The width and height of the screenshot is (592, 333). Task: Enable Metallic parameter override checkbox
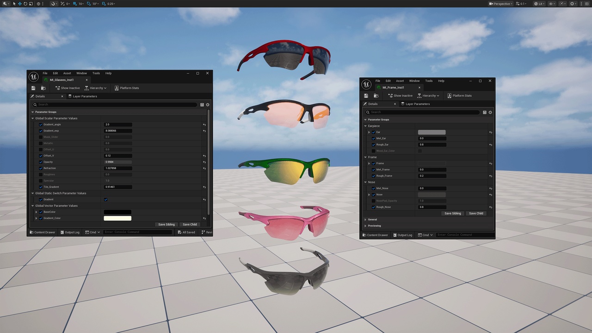click(41, 143)
